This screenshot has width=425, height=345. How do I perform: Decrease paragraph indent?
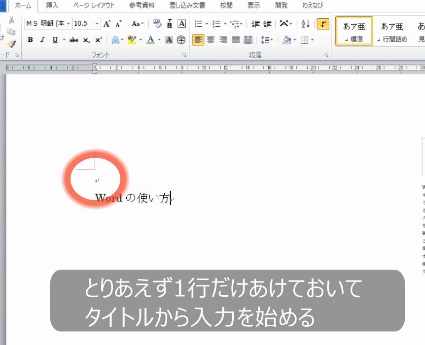point(255,24)
